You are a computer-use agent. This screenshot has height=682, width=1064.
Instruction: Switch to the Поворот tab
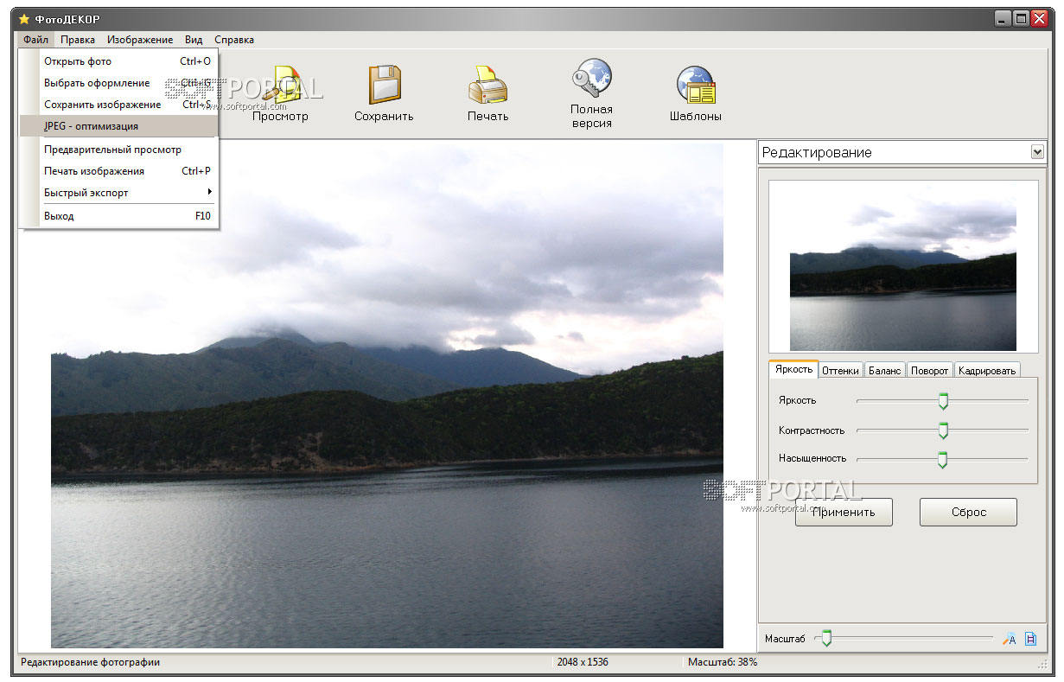(x=929, y=370)
